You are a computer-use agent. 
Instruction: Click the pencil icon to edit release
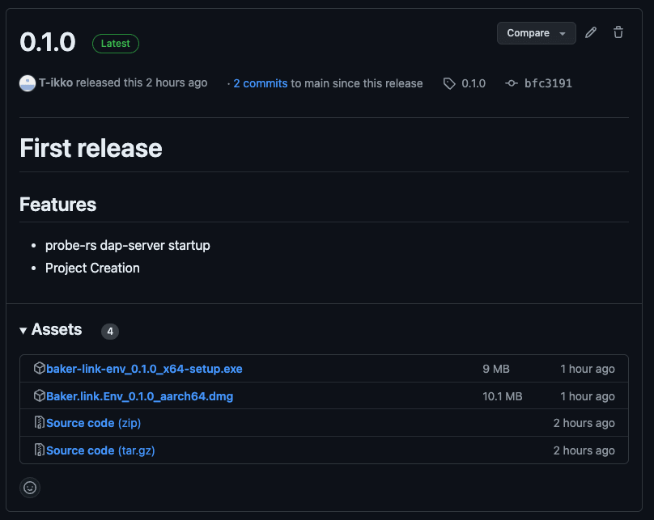pos(590,32)
